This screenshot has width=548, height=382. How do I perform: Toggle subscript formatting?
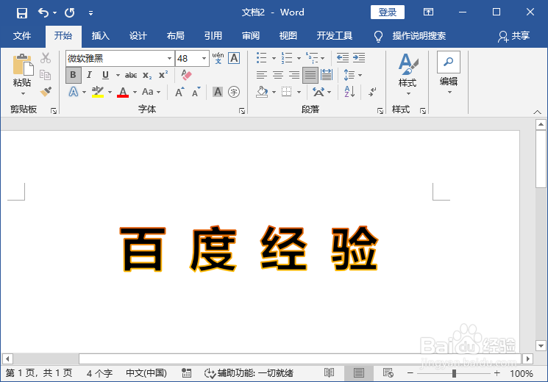[147, 75]
